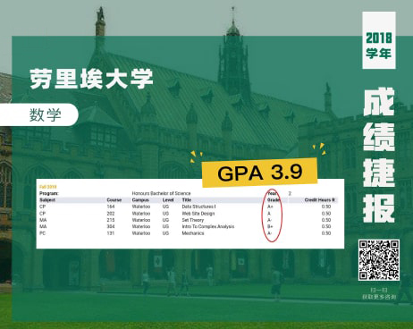This screenshot has width=413, height=329.
Task: Click the 劳里埃大学 university title
Action: (91, 79)
